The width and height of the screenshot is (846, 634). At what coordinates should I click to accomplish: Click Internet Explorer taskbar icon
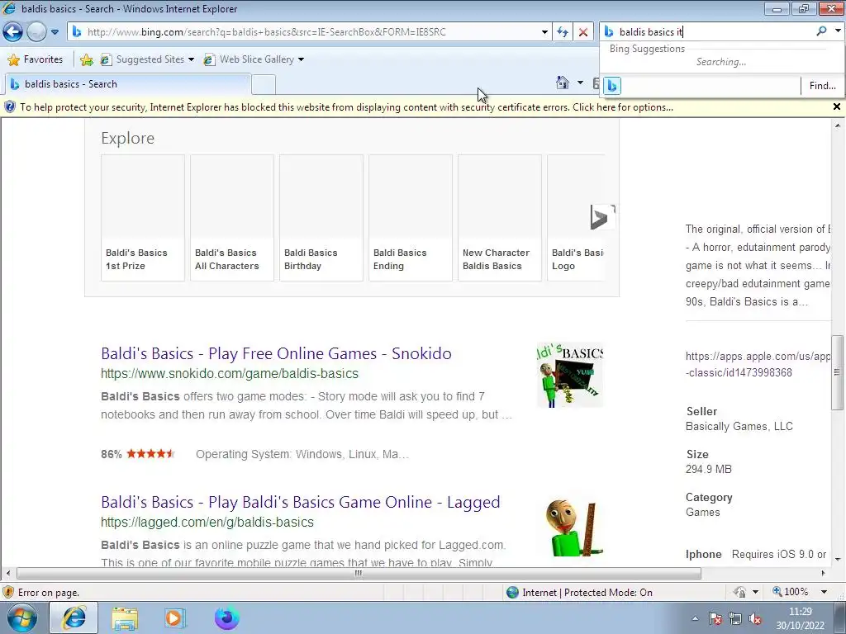pyautogui.click(x=74, y=617)
